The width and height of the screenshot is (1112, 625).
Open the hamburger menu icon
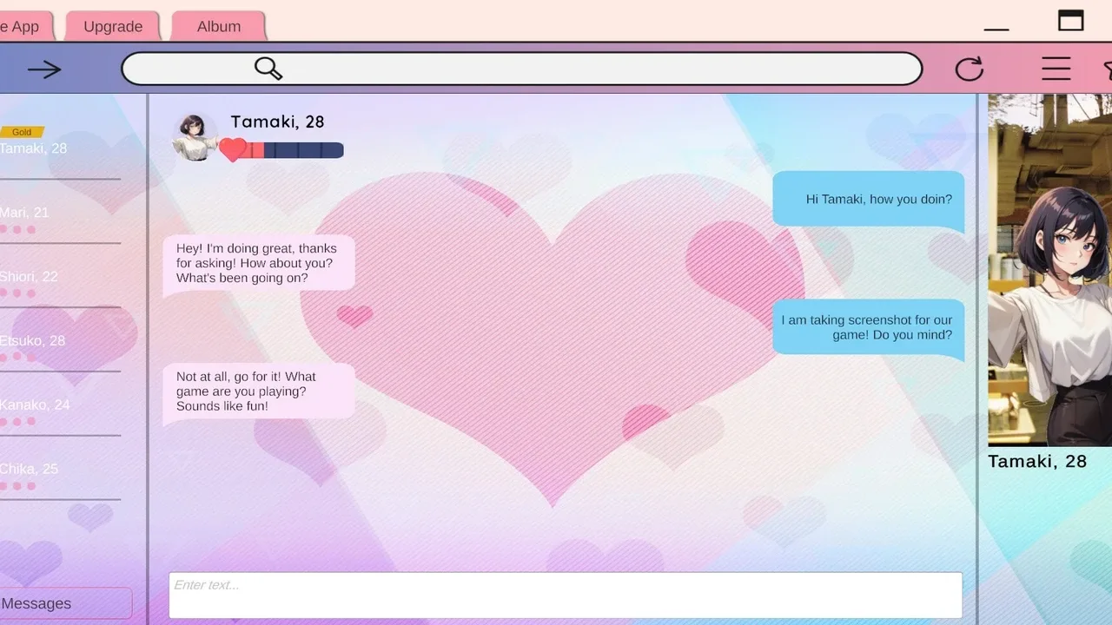(1056, 69)
